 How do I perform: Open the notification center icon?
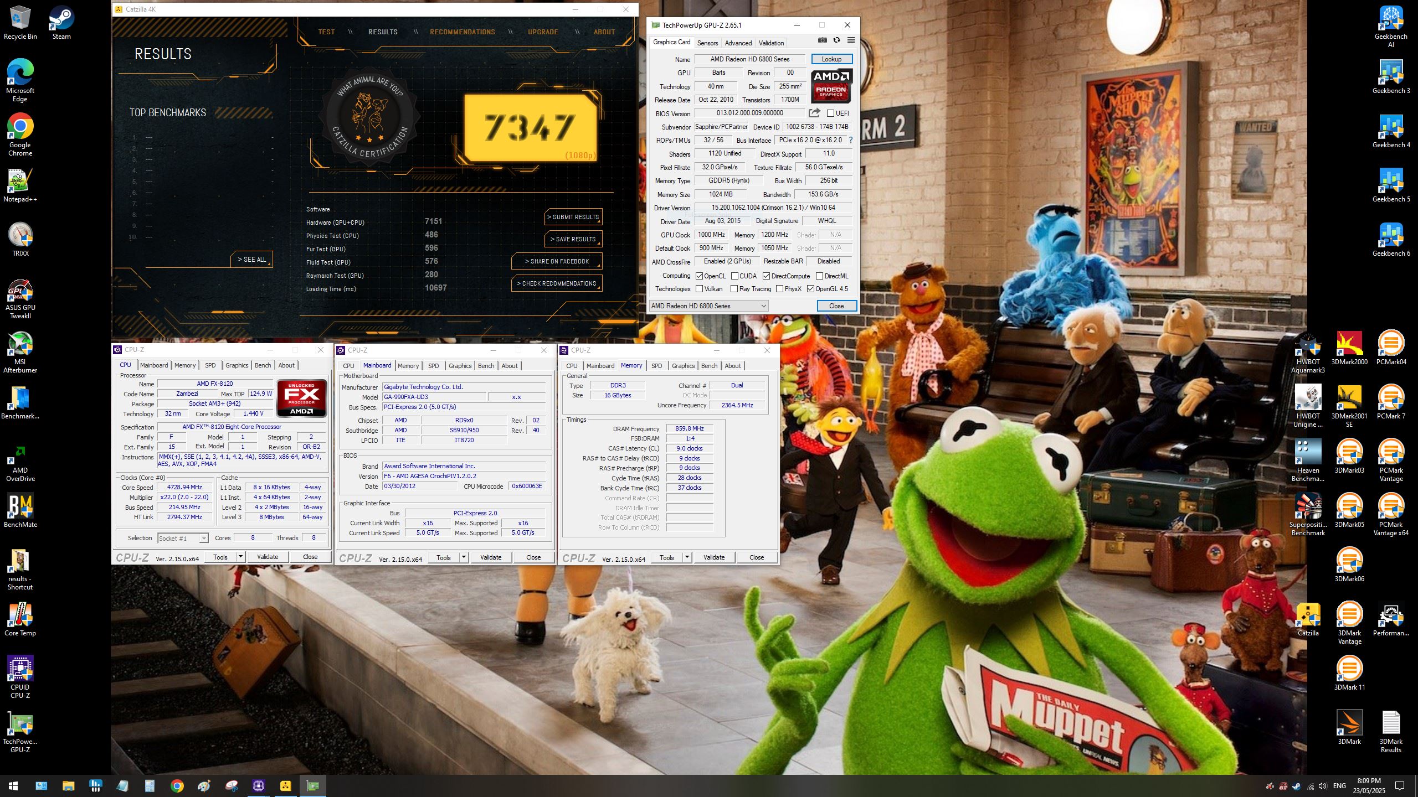1400,786
